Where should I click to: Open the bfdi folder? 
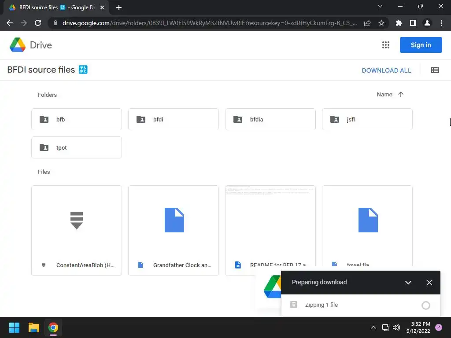pos(174,119)
